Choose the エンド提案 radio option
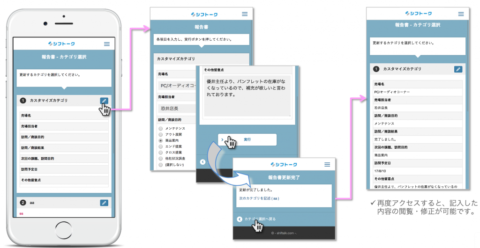 161,146
